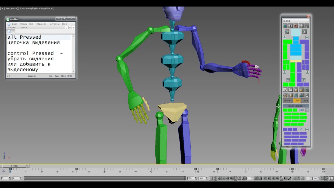This screenshot has width=334, height=188.
Task: Open the Smooth + Highlights shading menu
Action: (37, 9)
